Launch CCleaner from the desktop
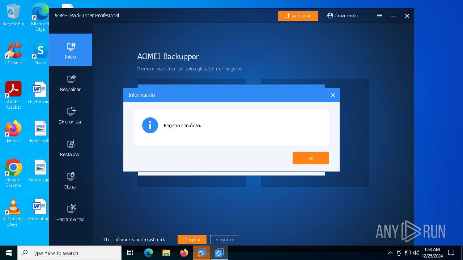This screenshot has height=260, width=463. pyautogui.click(x=13, y=54)
